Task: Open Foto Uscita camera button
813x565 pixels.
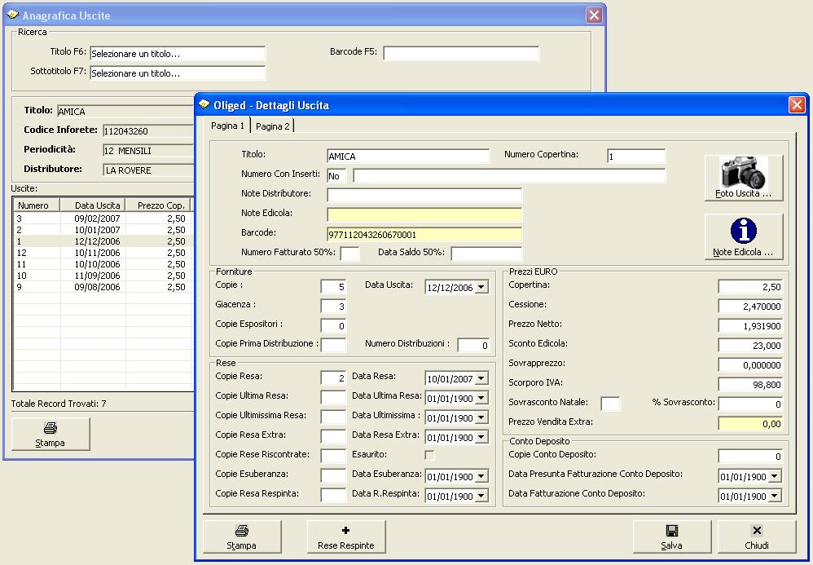Action: [x=744, y=178]
